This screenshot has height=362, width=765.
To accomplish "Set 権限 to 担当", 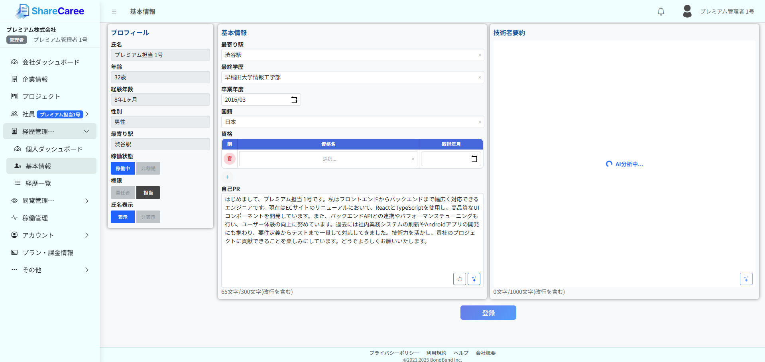I will coord(148,193).
